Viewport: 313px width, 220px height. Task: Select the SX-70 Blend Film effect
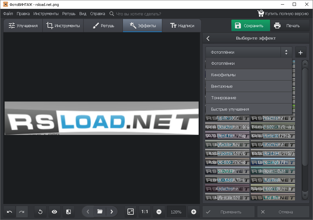[227, 136]
